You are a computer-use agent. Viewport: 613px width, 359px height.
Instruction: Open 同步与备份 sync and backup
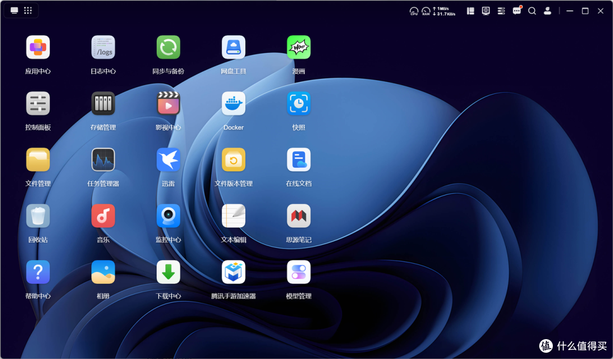pyautogui.click(x=169, y=47)
